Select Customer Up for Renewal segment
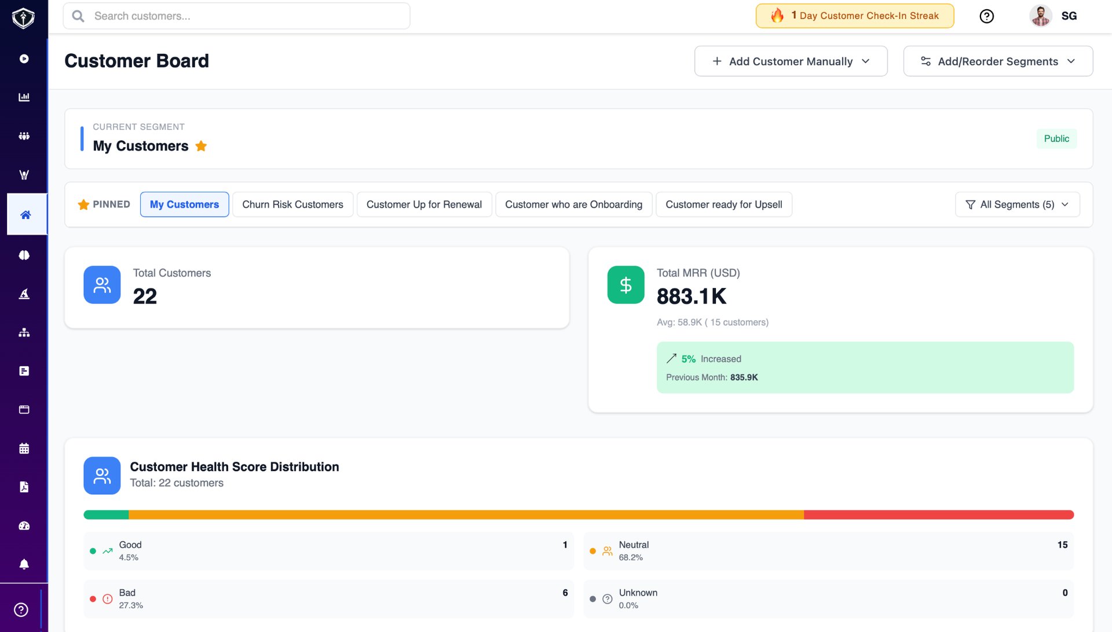This screenshot has height=632, width=1112. click(x=424, y=204)
